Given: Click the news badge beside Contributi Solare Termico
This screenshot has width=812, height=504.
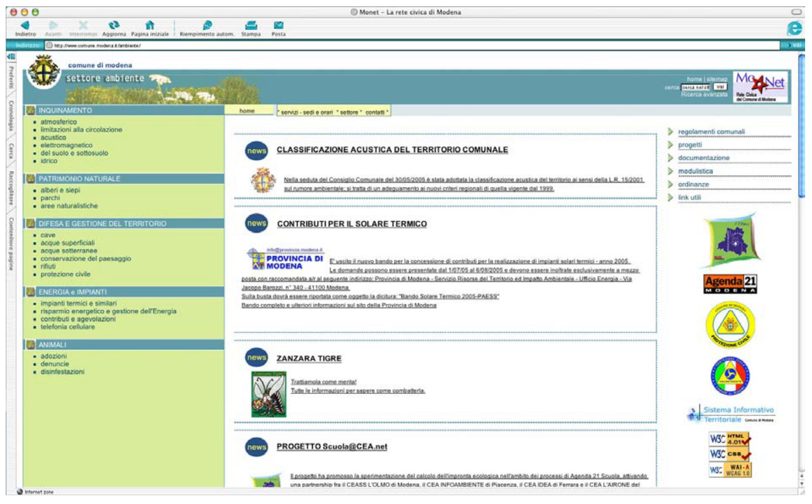Looking at the screenshot, I should 257,223.
